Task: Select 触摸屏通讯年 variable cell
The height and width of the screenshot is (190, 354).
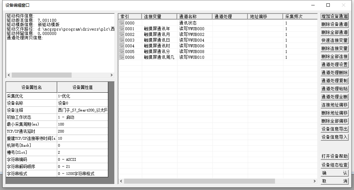Action: click(160, 29)
